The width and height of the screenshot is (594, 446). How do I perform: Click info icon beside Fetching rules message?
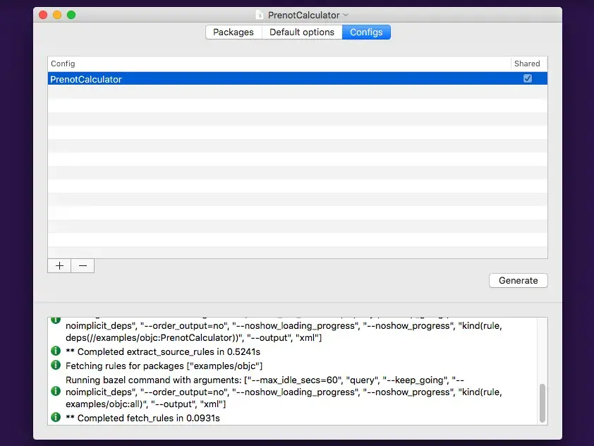pos(56,365)
